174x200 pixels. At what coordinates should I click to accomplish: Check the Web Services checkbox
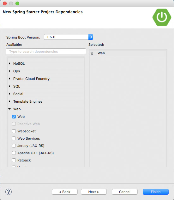click(x=14, y=138)
